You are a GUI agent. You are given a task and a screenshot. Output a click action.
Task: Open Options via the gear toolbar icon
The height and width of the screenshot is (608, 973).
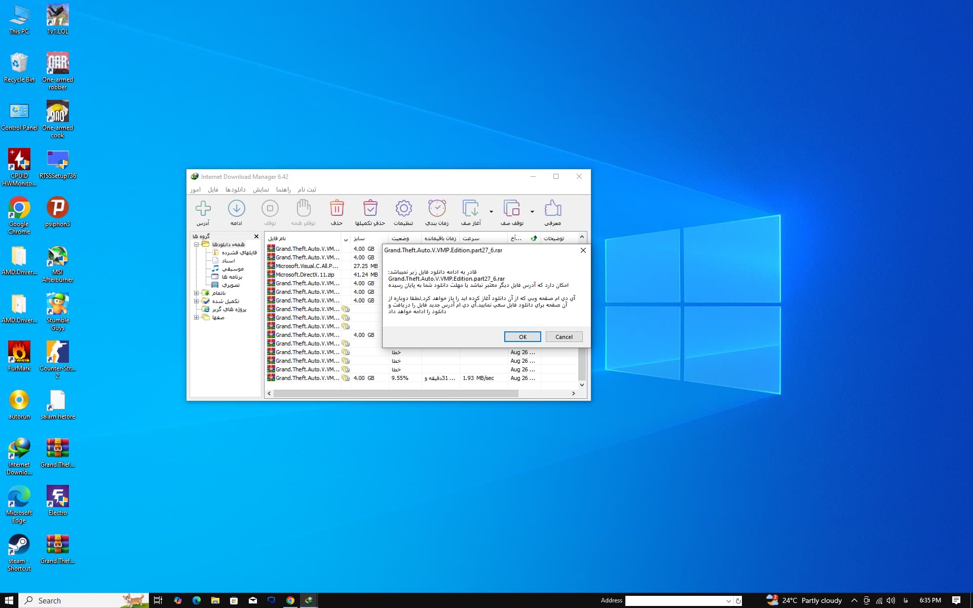[x=403, y=209]
